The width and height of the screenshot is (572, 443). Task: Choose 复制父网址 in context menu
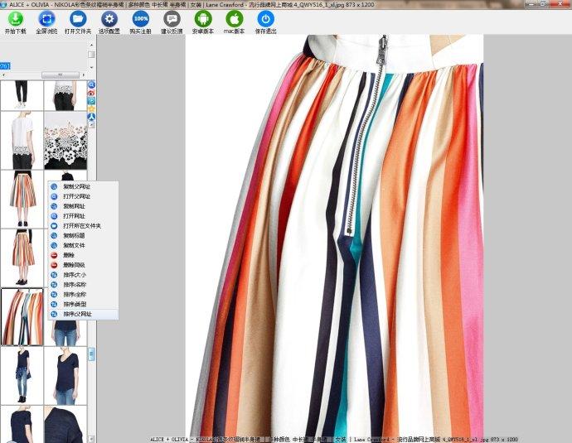[83, 186]
